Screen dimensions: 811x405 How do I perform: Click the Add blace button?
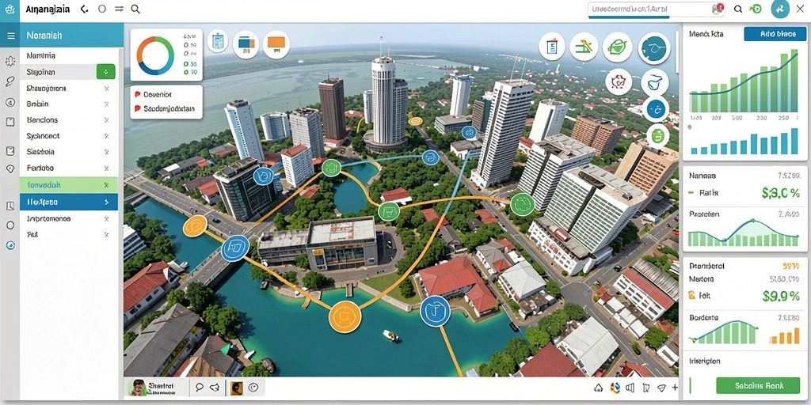(x=775, y=33)
